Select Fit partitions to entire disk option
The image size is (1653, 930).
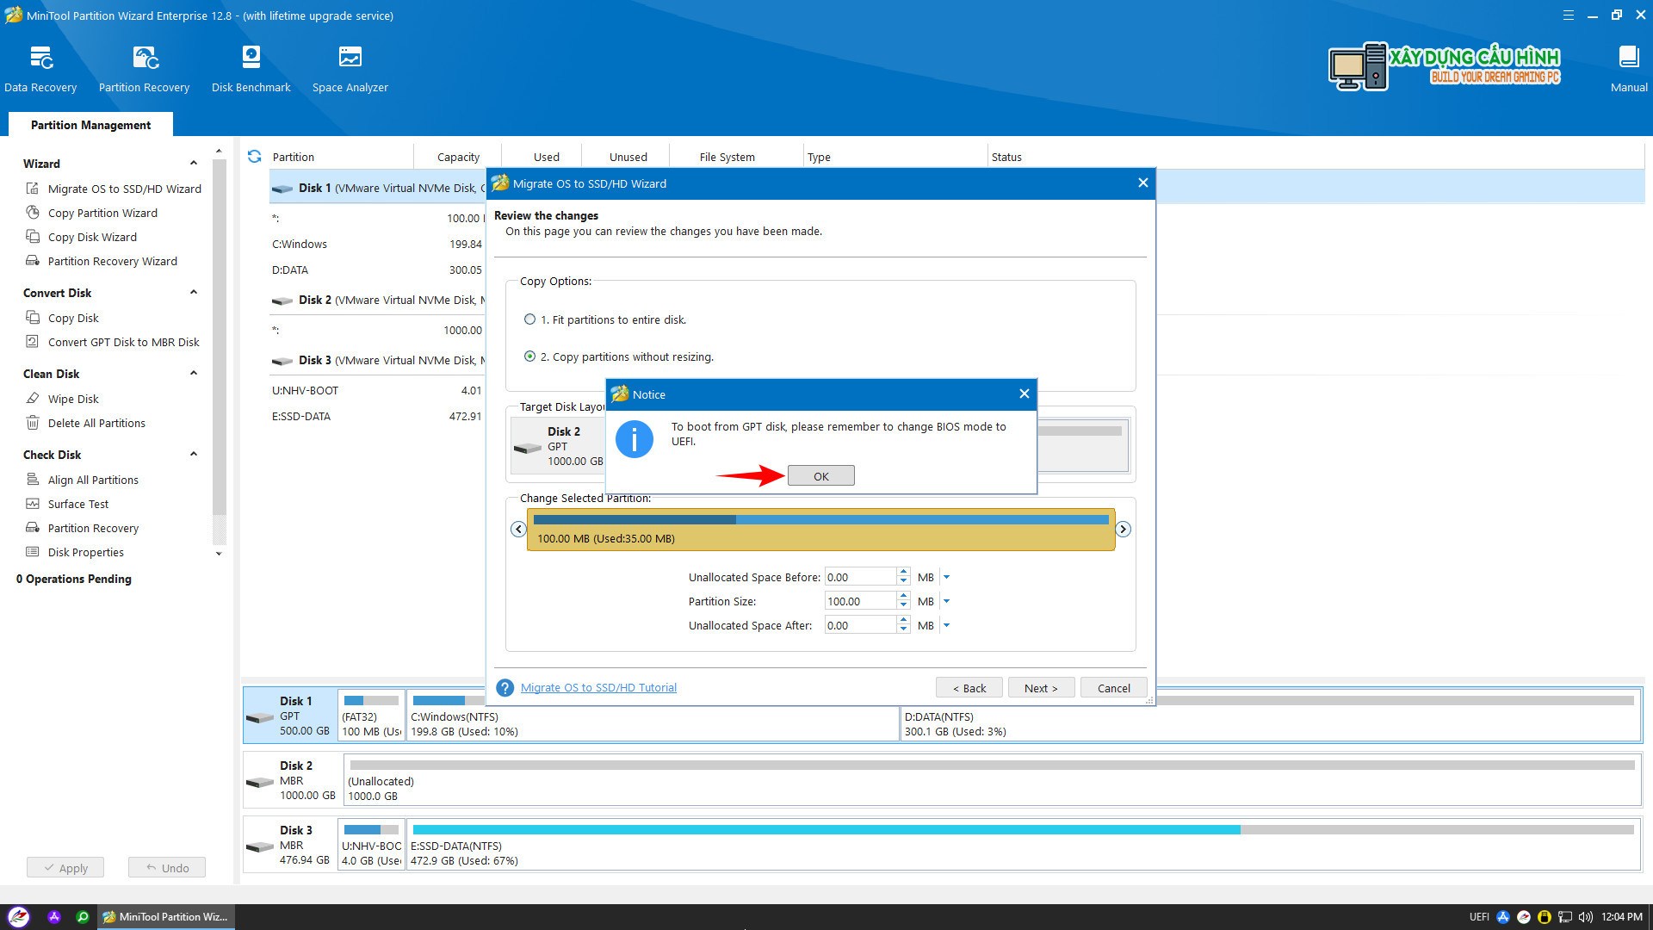[605, 319]
